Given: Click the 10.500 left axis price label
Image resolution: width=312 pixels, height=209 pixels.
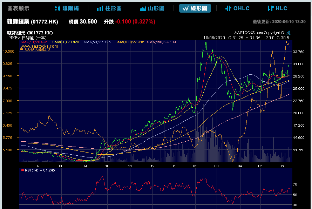Looking at the screenshot, I should (x=8, y=51).
